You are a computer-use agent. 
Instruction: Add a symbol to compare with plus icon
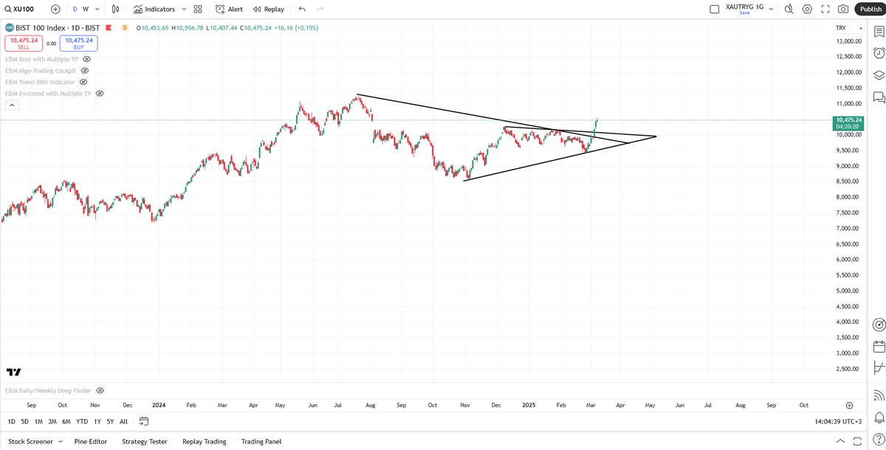click(56, 9)
